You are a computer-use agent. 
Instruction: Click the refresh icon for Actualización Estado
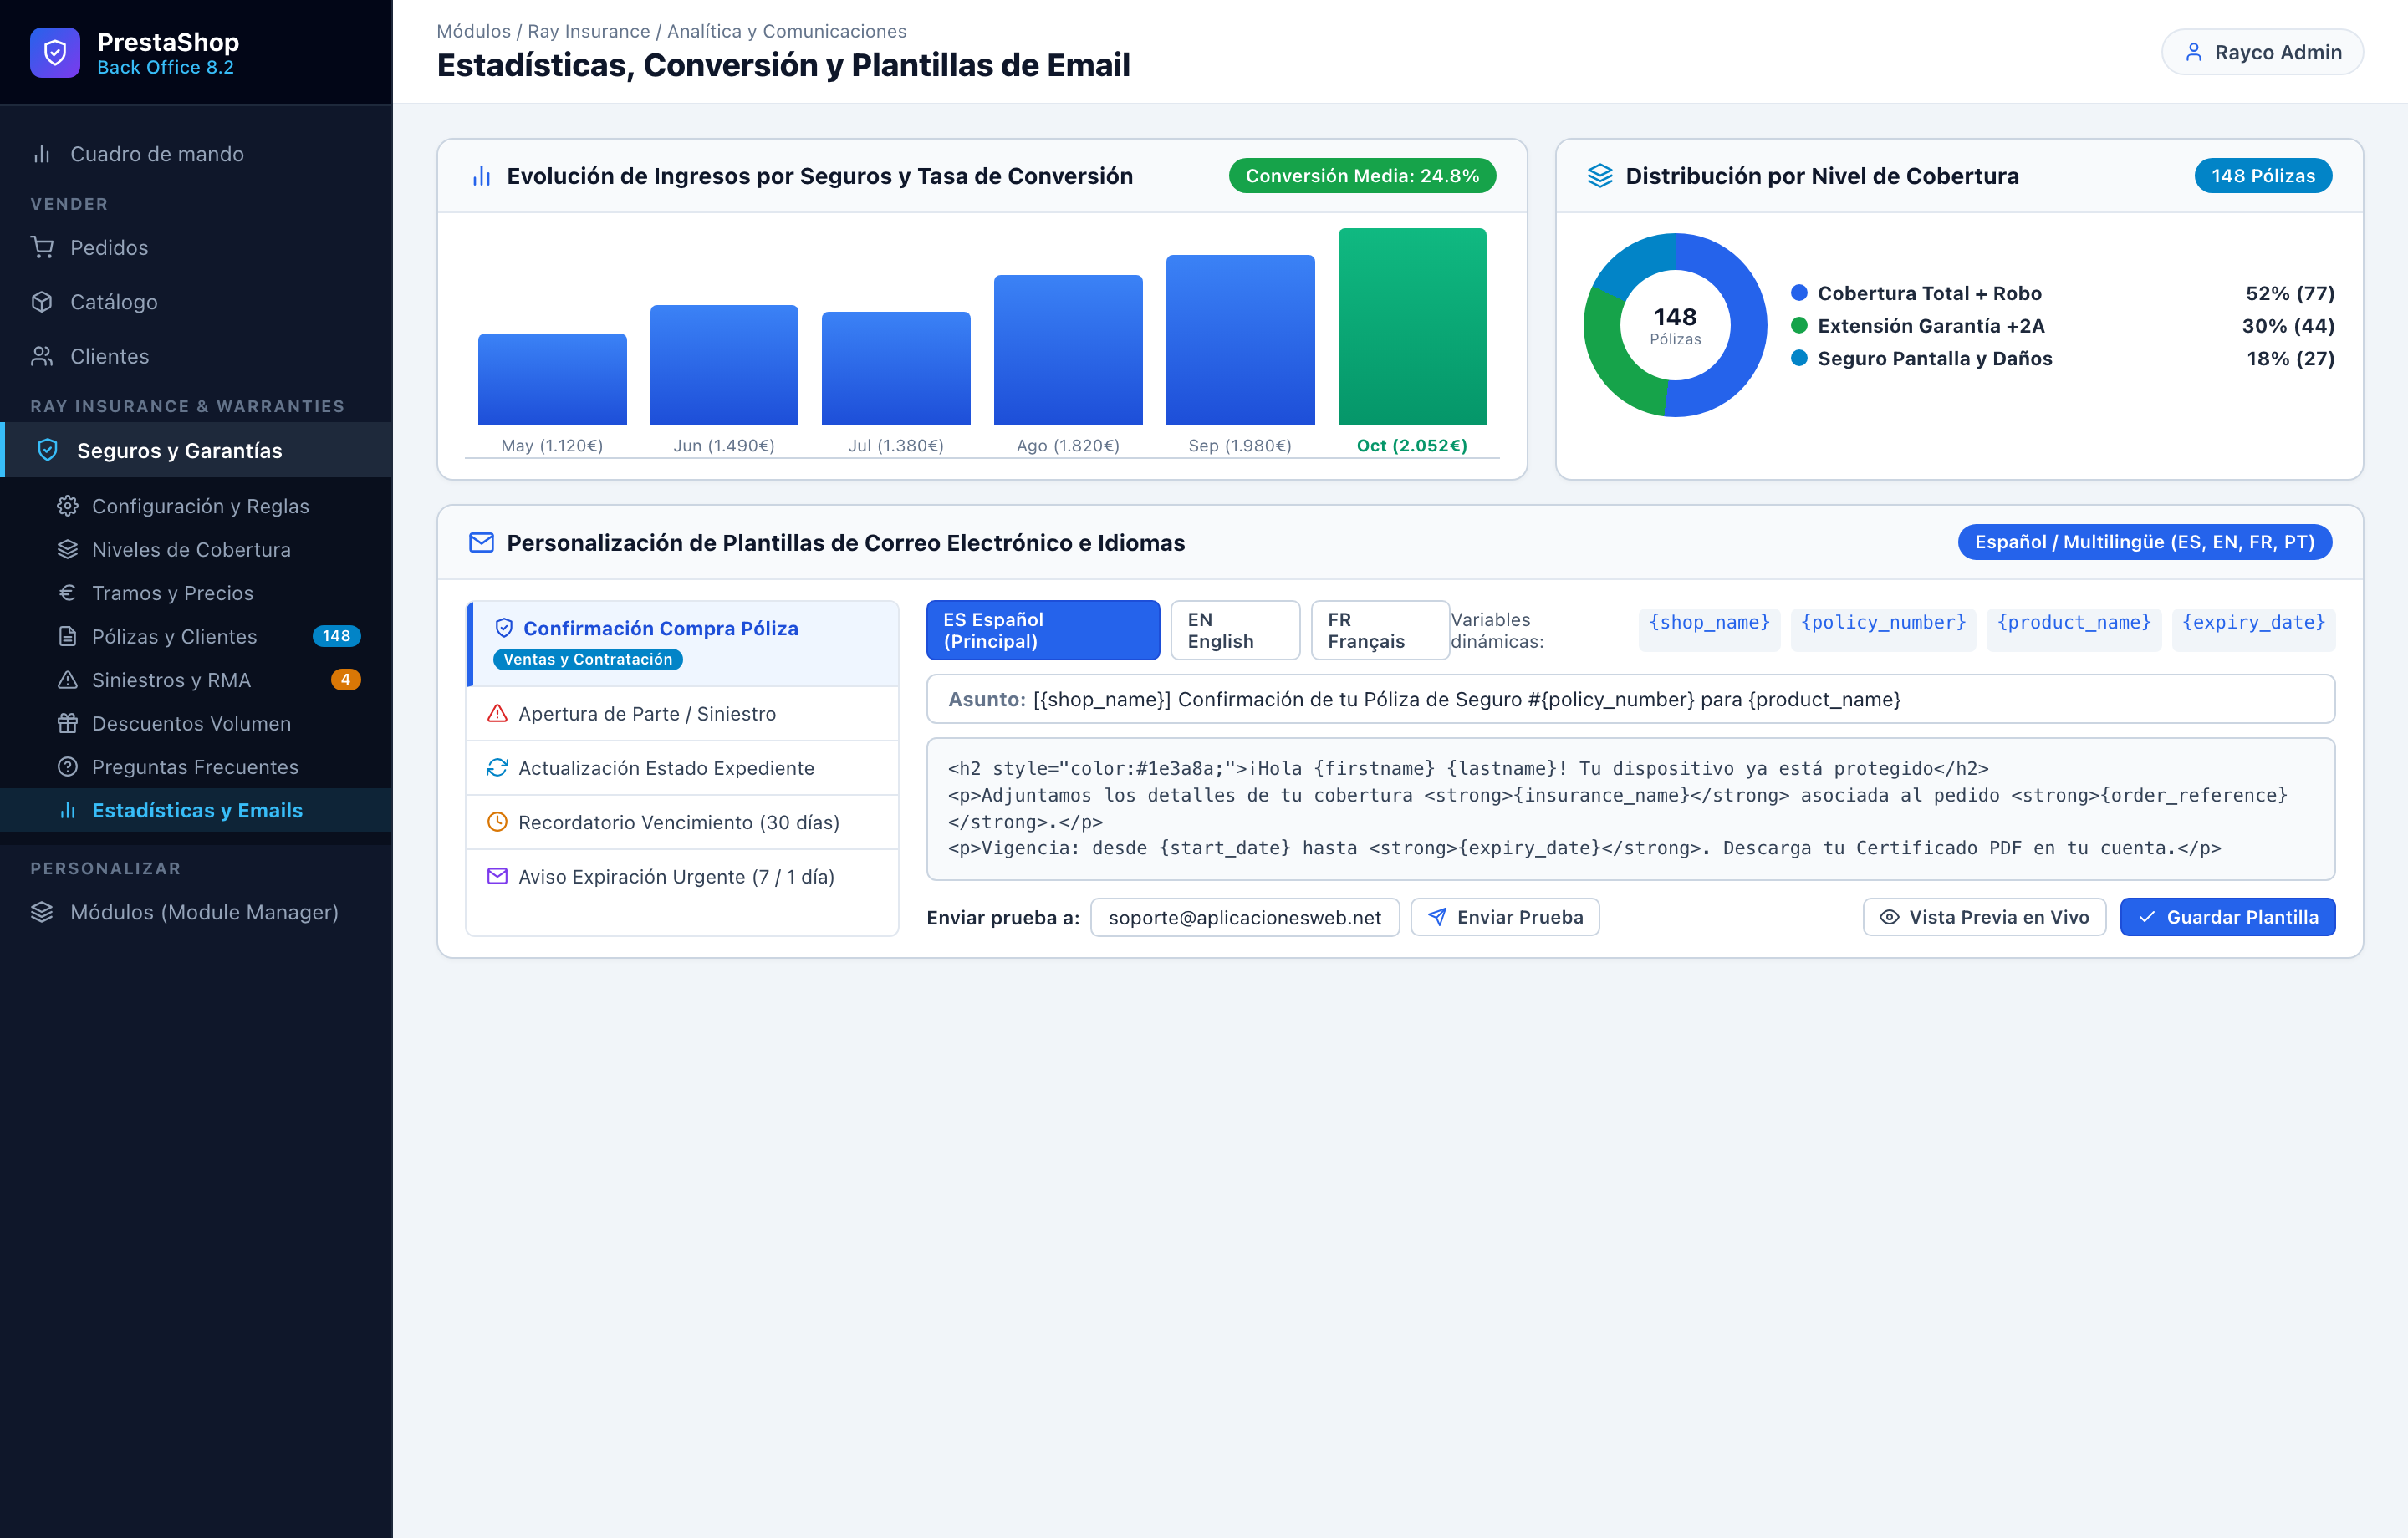[x=497, y=768]
